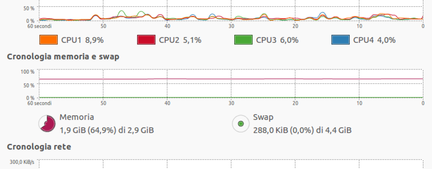Select the CPU1 8,9% label
The image size is (432, 169).
82,40
